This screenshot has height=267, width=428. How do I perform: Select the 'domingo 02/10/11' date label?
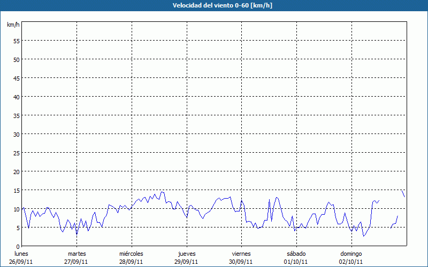351,257
